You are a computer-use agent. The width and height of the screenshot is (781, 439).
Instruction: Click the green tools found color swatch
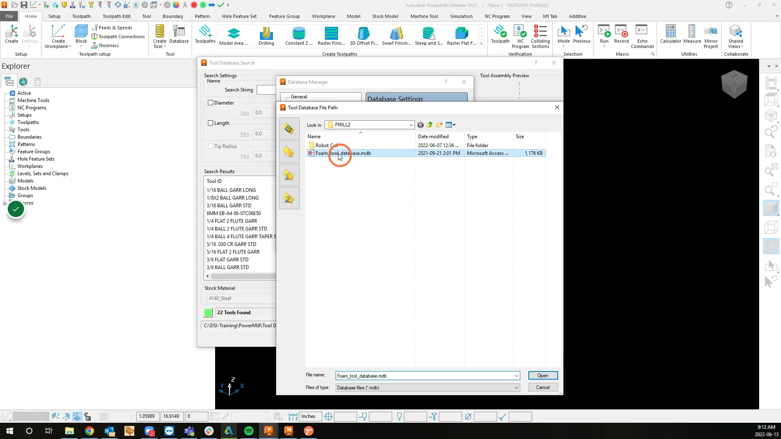tap(208, 313)
